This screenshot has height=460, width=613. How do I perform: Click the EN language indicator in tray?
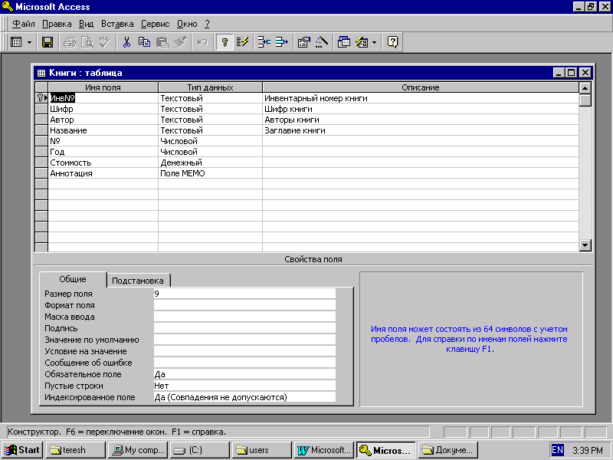[558, 450]
